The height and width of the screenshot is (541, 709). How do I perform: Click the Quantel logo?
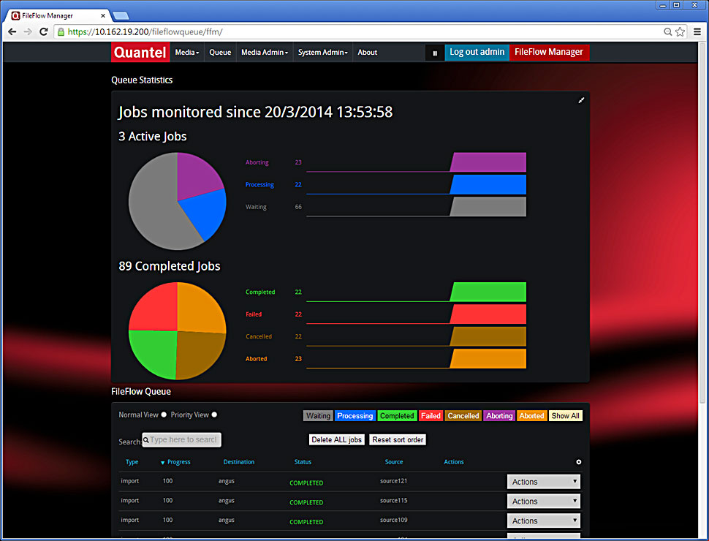pyautogui.click(x=140, y=53)
